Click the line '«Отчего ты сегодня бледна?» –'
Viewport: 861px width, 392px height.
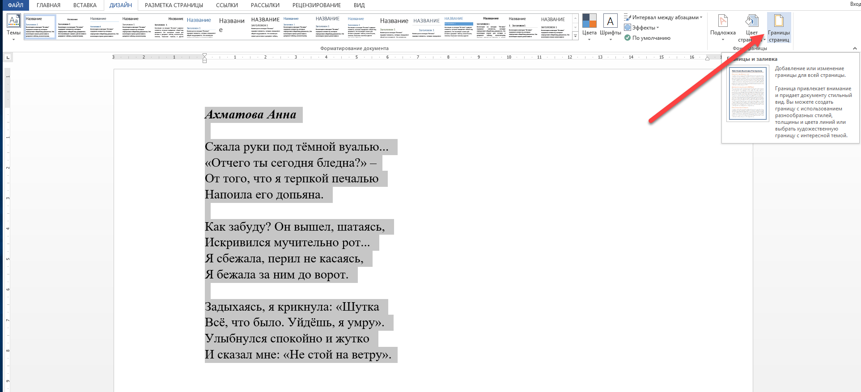290,163
